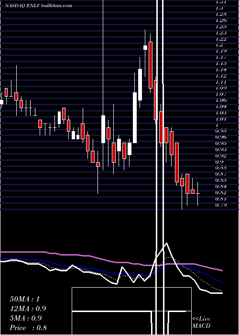Image resolution: width=239 pixels, height=335 pixels.
Task: Click the 1.15 price axis label
Action: (x=221, y=64)
